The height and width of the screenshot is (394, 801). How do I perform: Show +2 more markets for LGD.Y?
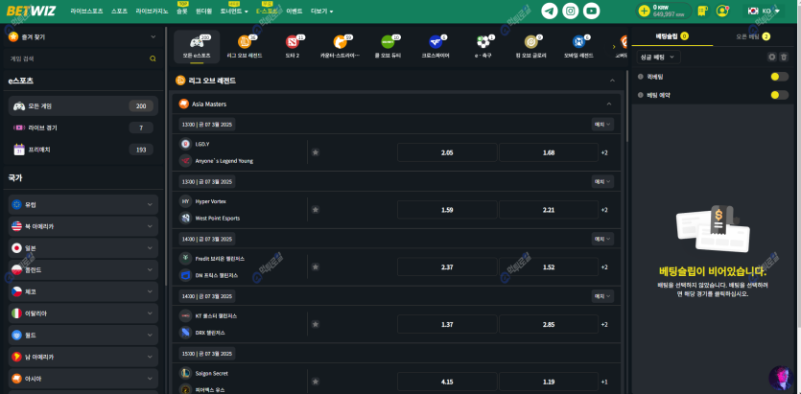pyautogui.click(x=604, y=152)
